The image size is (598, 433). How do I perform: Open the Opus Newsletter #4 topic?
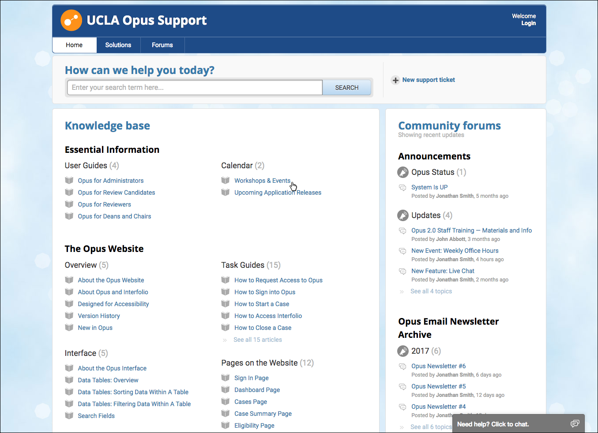[x=439, y=407]
